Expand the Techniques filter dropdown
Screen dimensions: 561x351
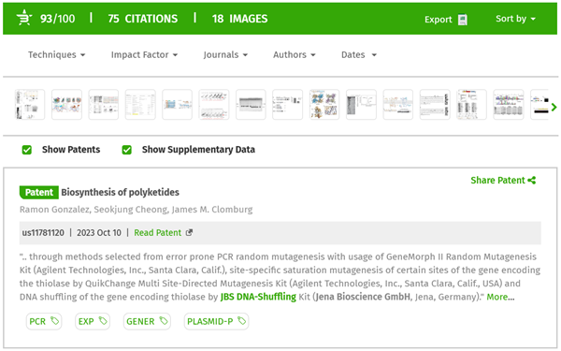[x=56, y=55]
